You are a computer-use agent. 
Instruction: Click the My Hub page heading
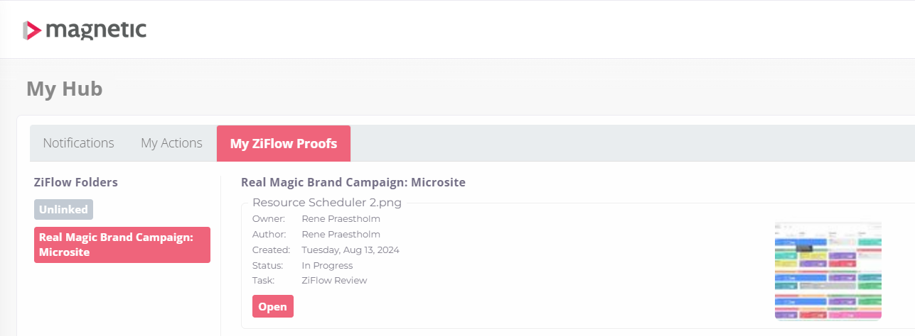point(65,89)
